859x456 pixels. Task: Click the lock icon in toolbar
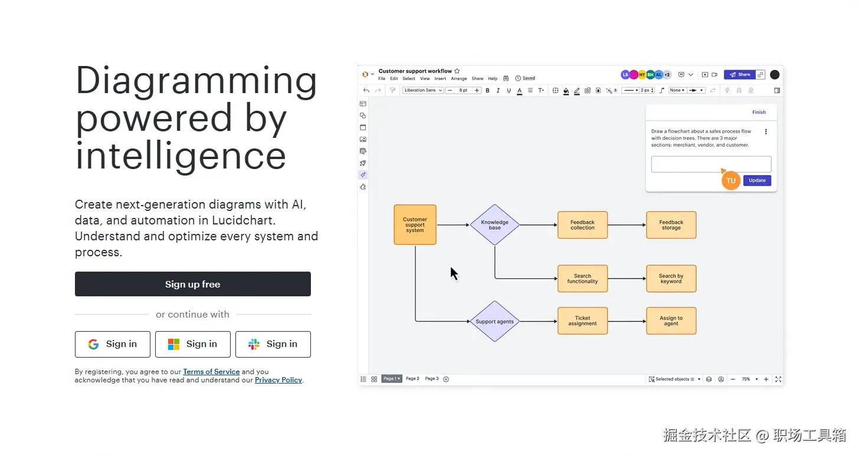pos(751,90)
